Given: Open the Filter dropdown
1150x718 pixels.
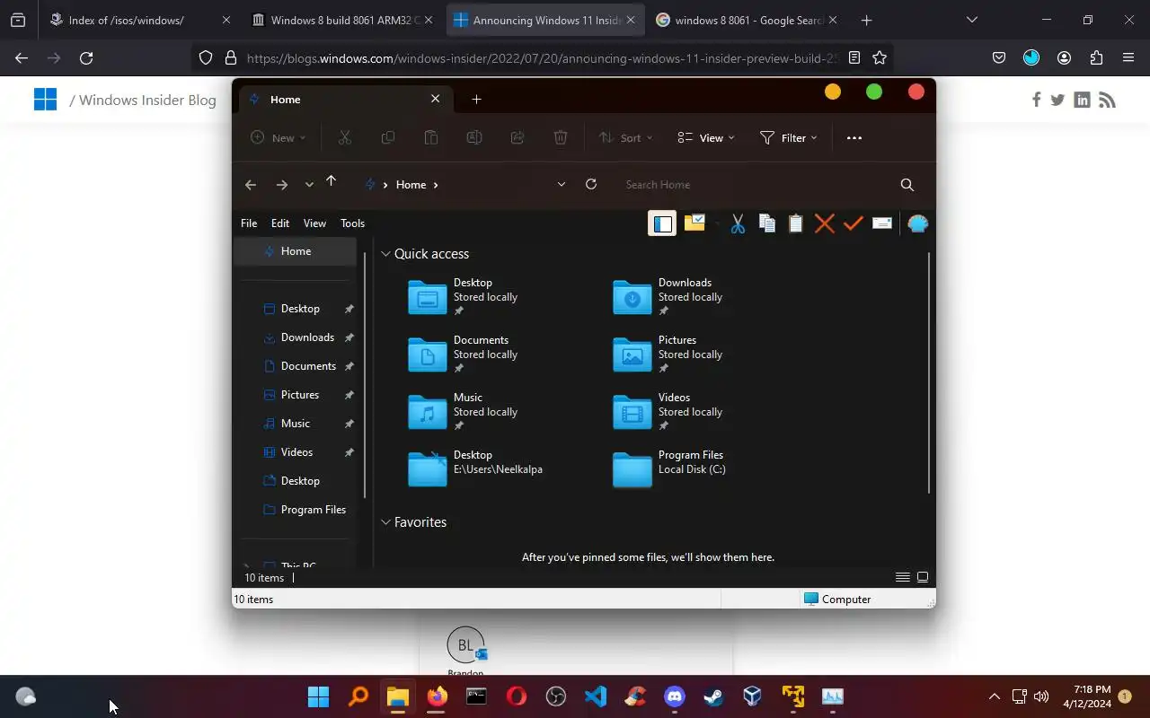Looking at the screenshot, I should coord(789,137).
